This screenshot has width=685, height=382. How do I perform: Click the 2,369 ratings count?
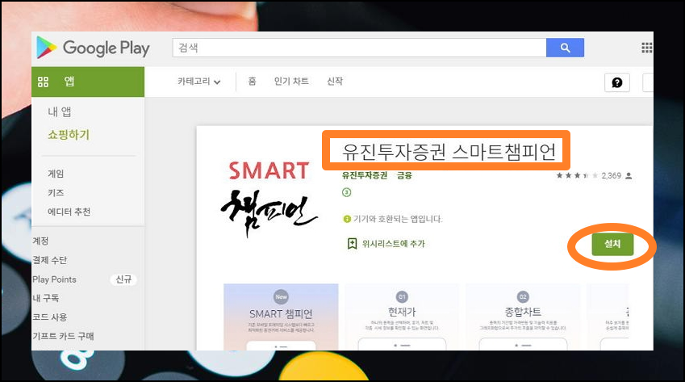click(611, 176)
